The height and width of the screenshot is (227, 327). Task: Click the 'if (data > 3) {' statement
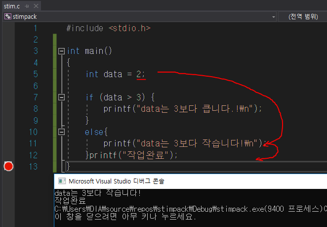click(120, 97)
